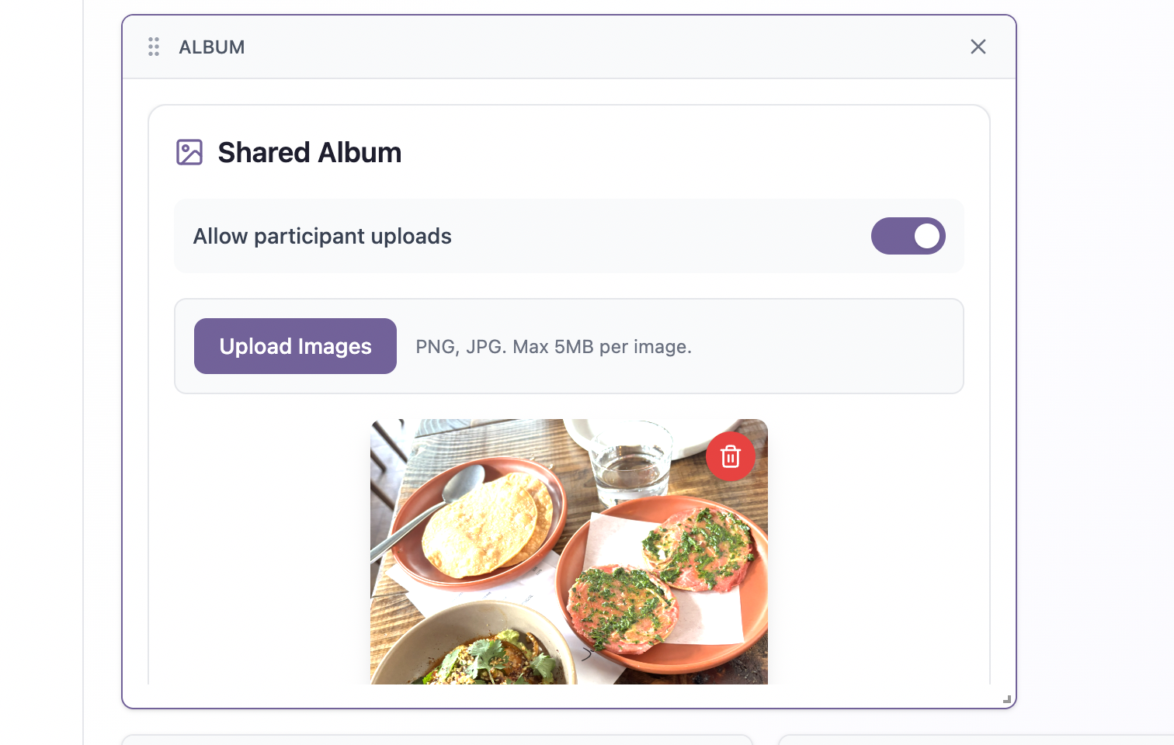Open the uploaded food photo thumbnail

(x=569, y=552)
